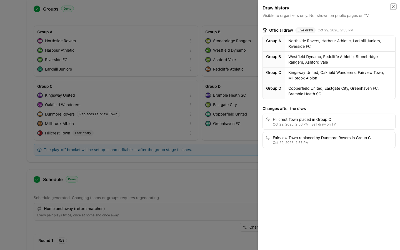The width and height of the screenshot is (400, 250).
Task: Click the Northside Rovers team avatar
Action: 40,41
